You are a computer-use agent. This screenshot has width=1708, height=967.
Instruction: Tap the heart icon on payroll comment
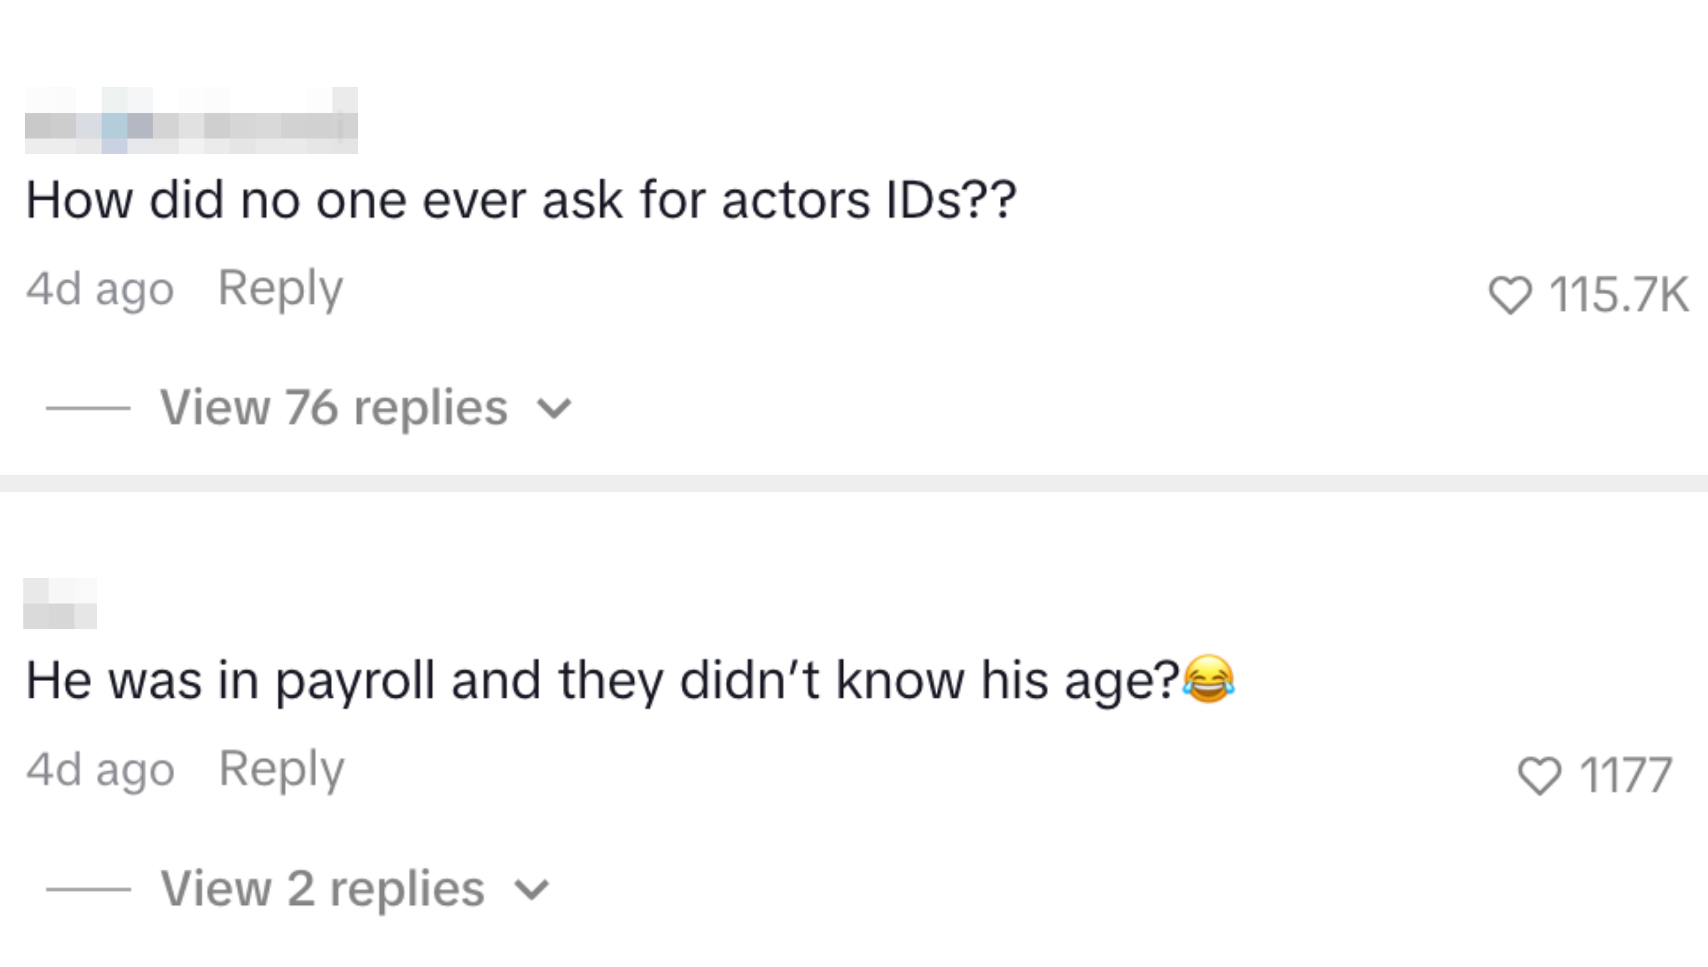[x=1539, y=775]
